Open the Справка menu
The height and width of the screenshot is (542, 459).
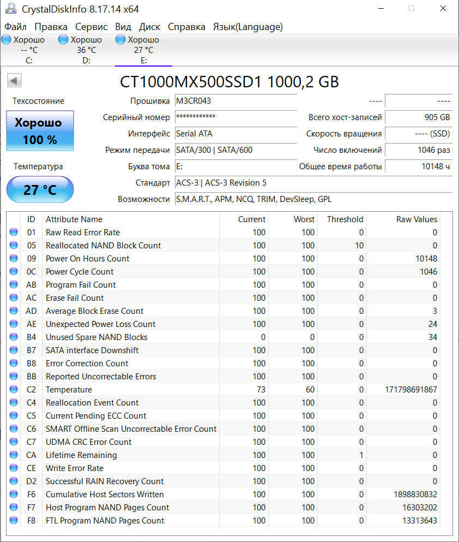186,27
